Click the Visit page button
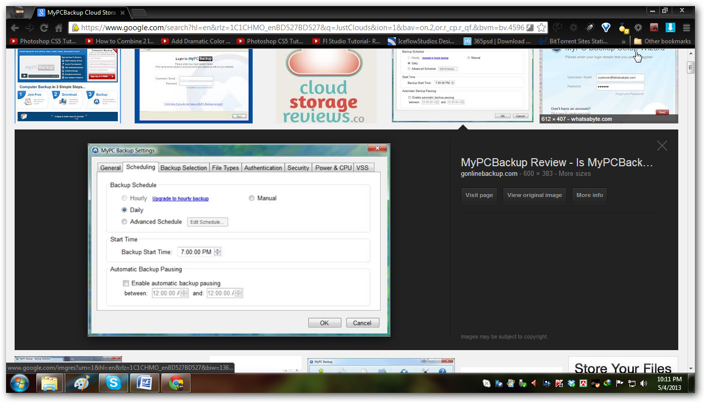Screen dimensions: 705x403 tap(479, 195)
